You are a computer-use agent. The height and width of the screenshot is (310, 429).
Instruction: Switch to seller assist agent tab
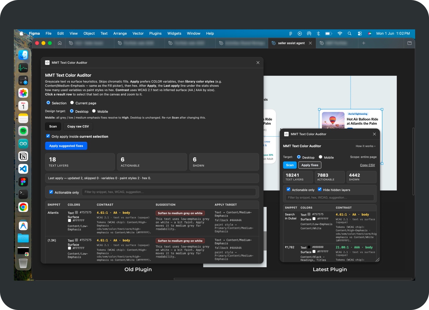point(291,43)
